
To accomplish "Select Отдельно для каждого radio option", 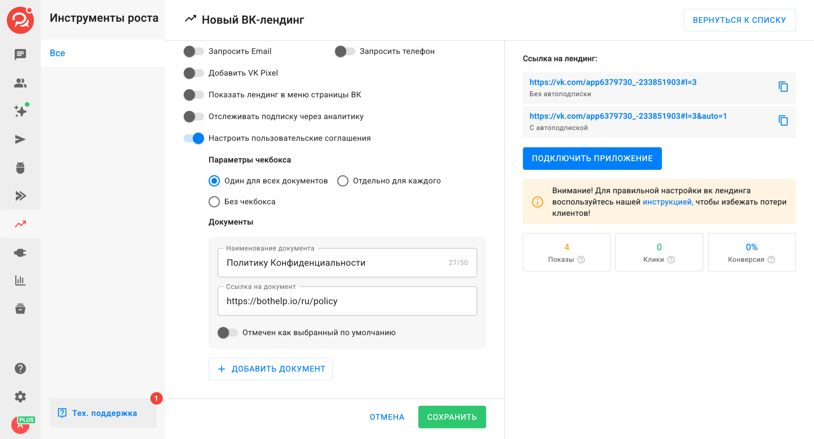I will point(343,181).
